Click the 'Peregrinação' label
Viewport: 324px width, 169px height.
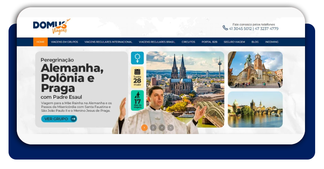coord(57,60)
